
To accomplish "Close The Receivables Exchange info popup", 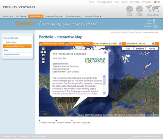I will [105, 53].
